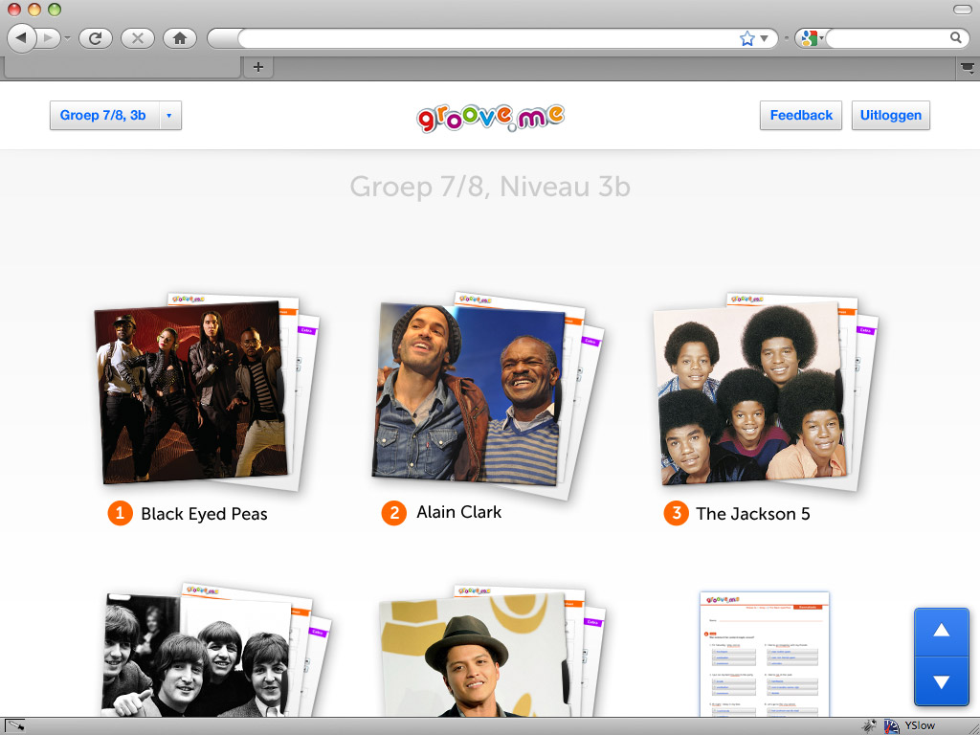This screenshot has width=980, height=735.
Task: Click the Groep 7/8, Niveau 3b heading
Action: point(490,187)
